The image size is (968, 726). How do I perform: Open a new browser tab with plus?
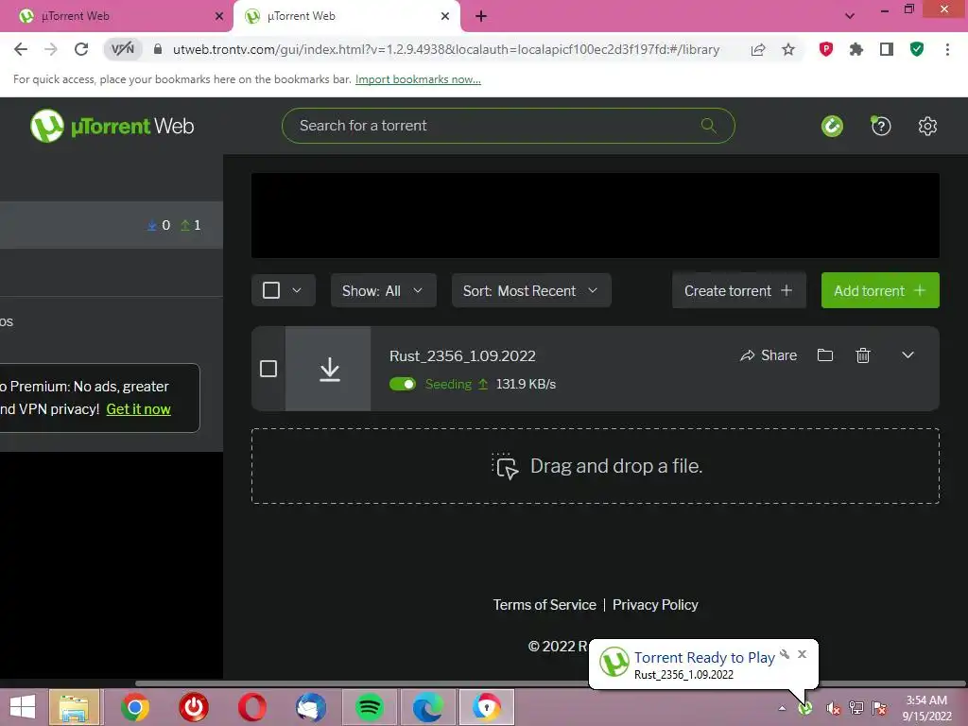481,16
